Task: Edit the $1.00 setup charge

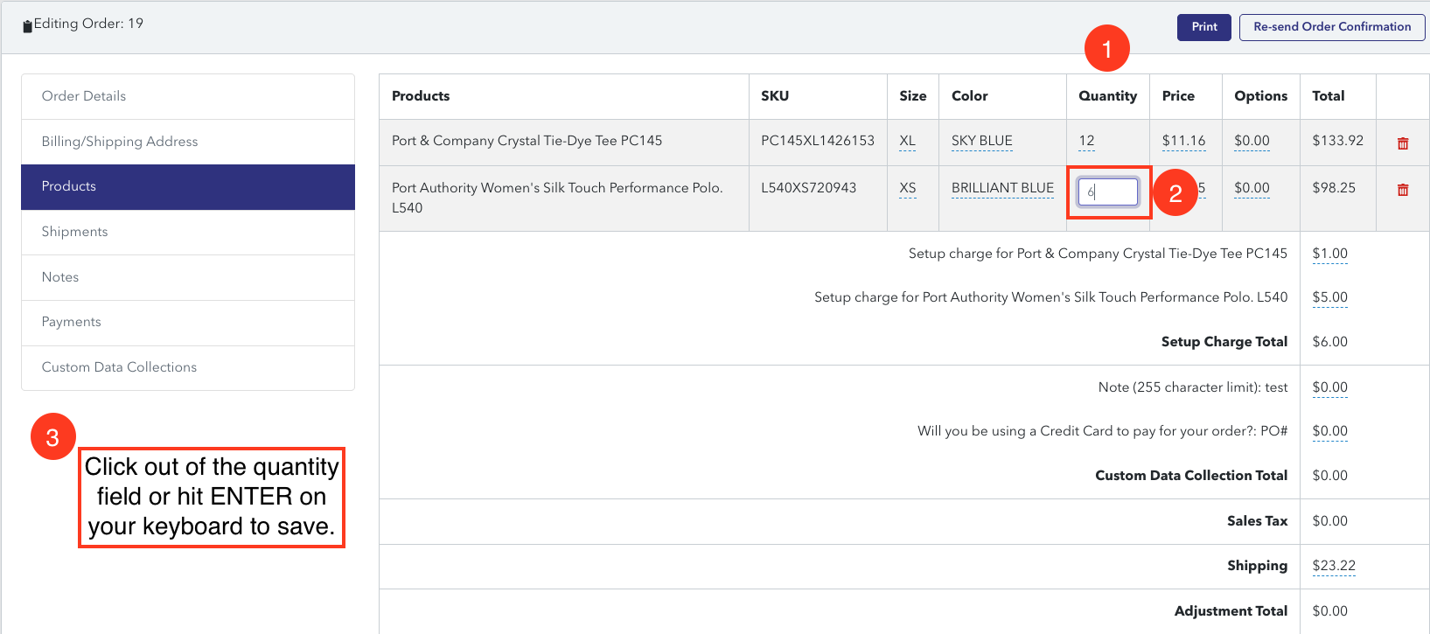Action: pyautogui.click(x=1329, y=254)
